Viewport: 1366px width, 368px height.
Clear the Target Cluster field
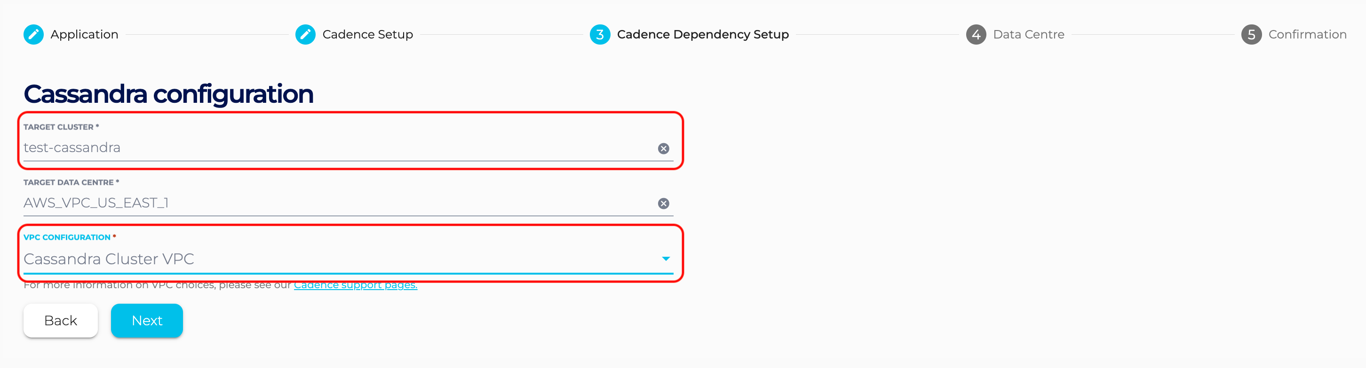(x=663, y=149)
